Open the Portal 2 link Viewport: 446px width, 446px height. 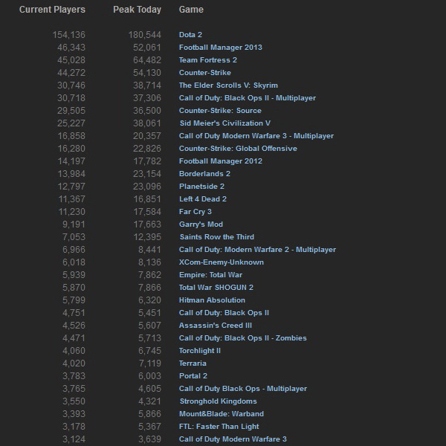193,375
